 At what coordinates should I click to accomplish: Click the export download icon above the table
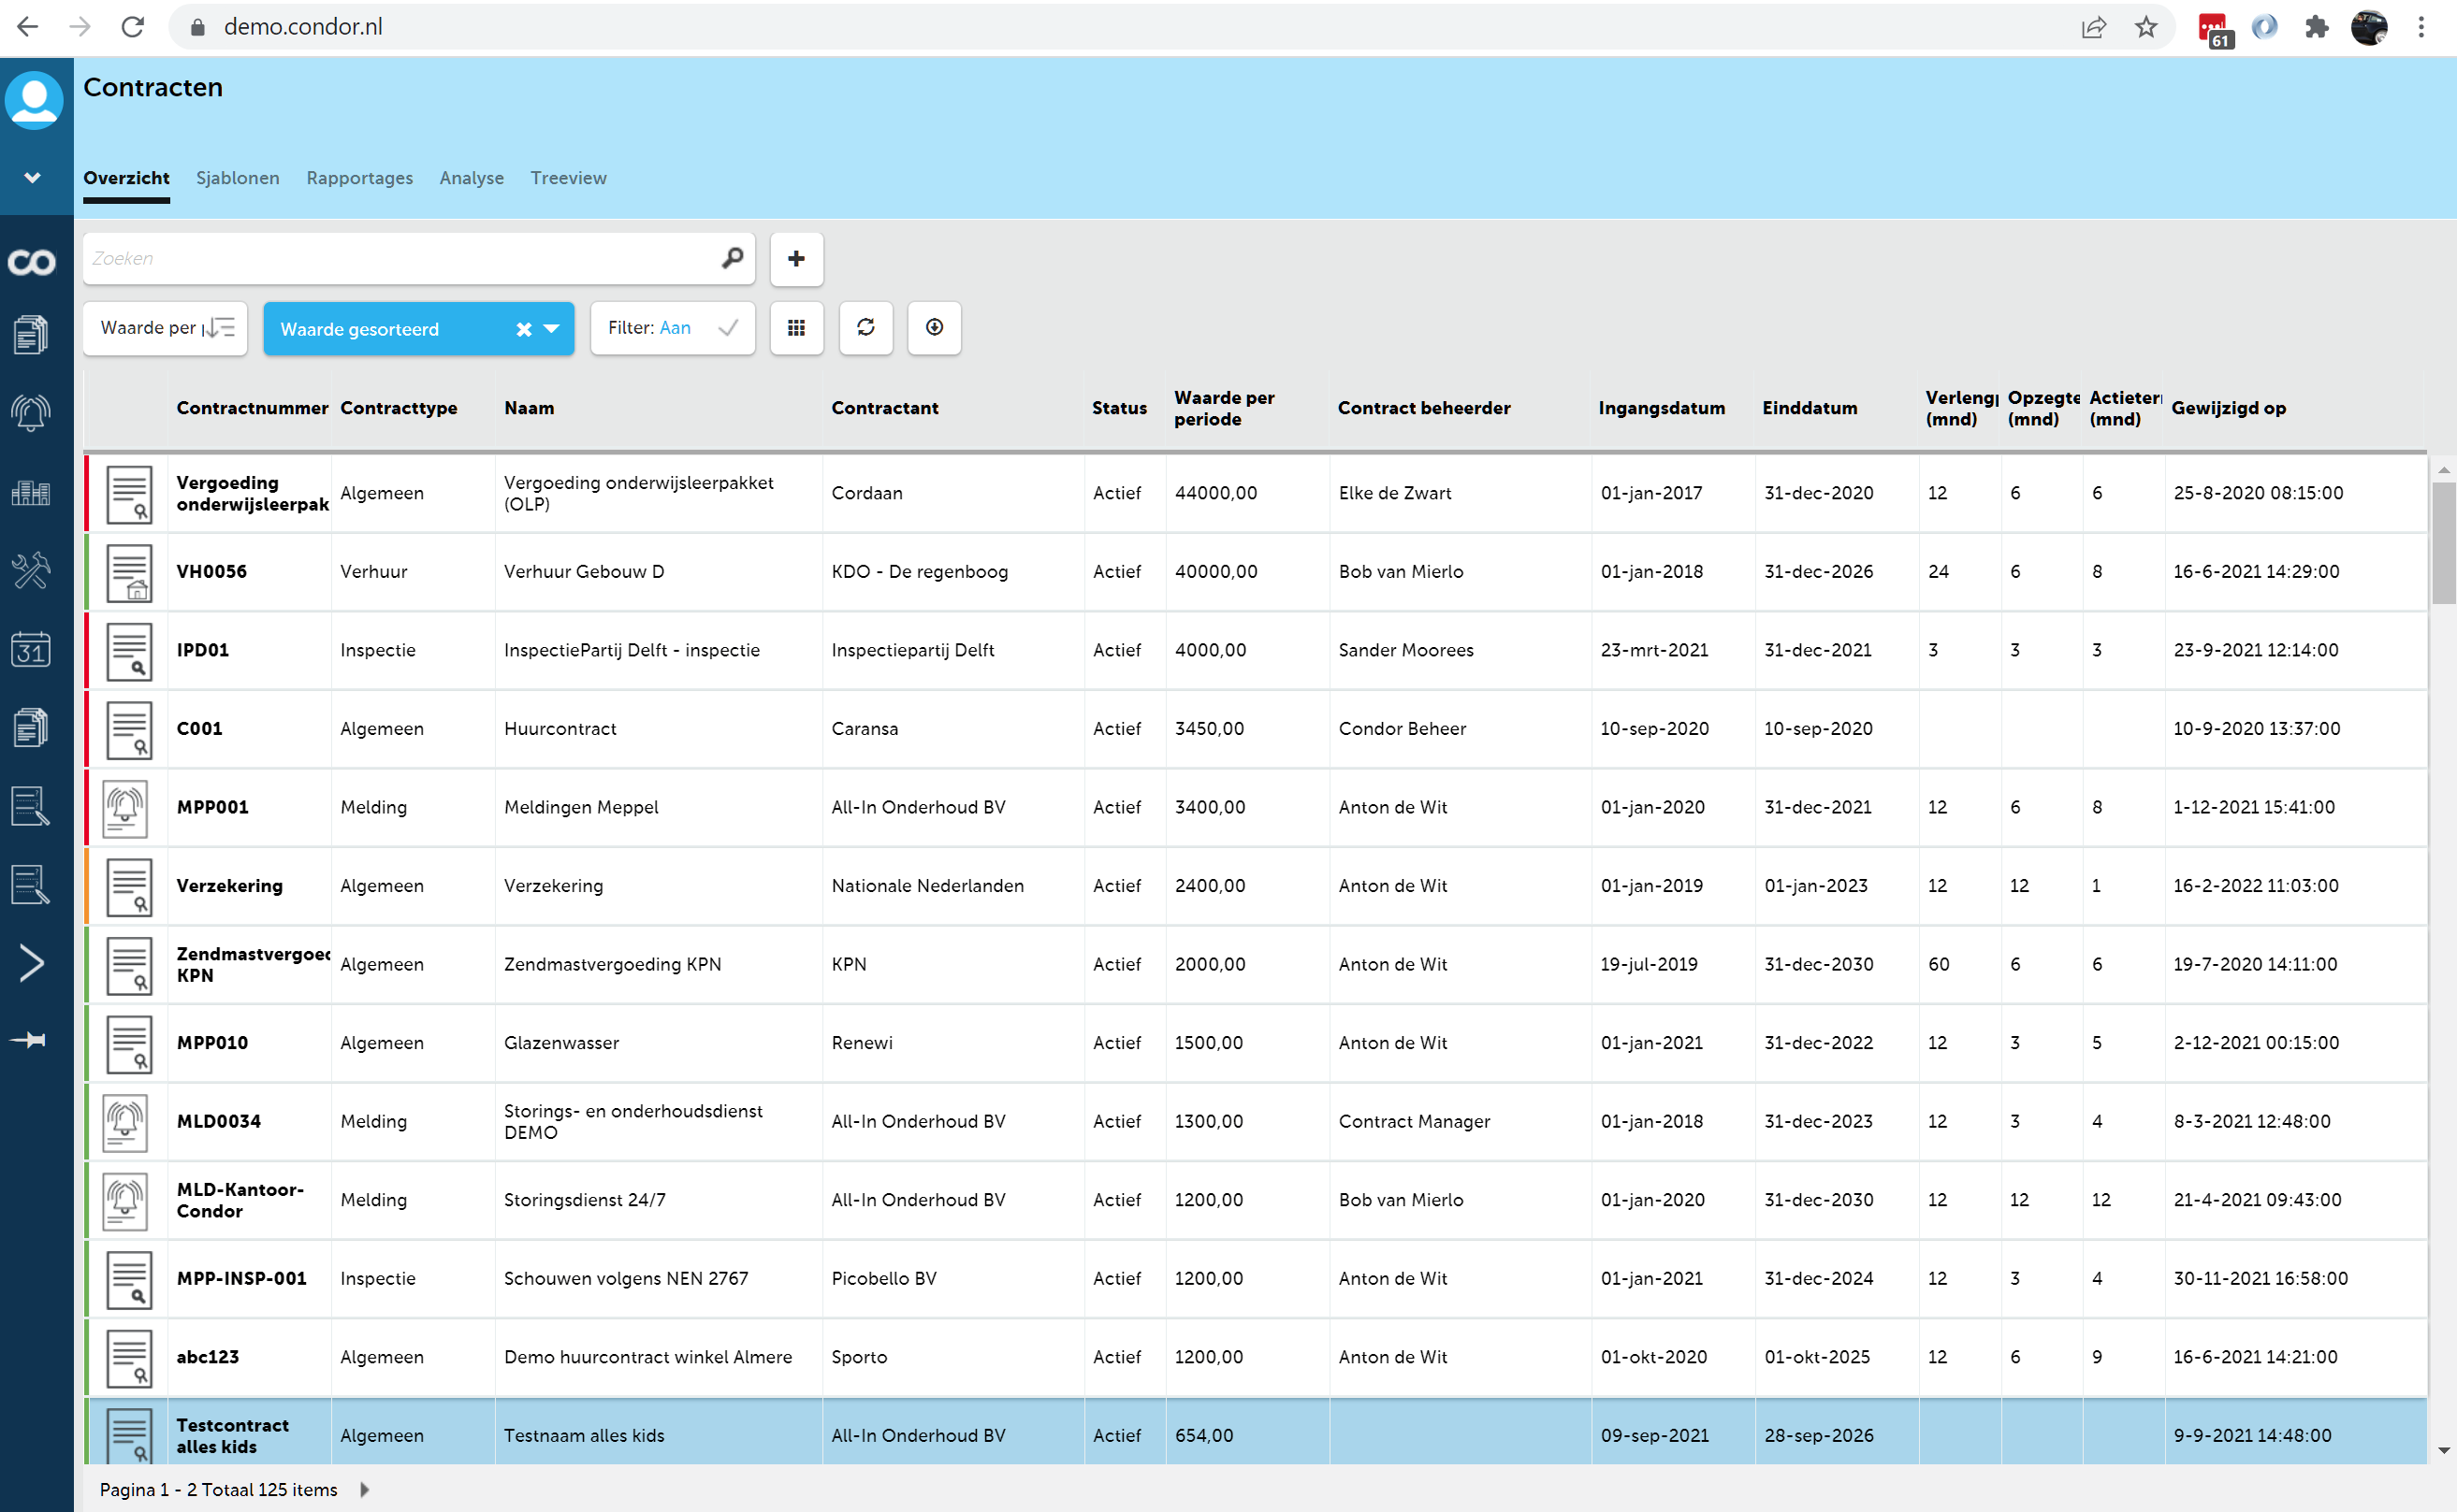(x=934, y=328)
